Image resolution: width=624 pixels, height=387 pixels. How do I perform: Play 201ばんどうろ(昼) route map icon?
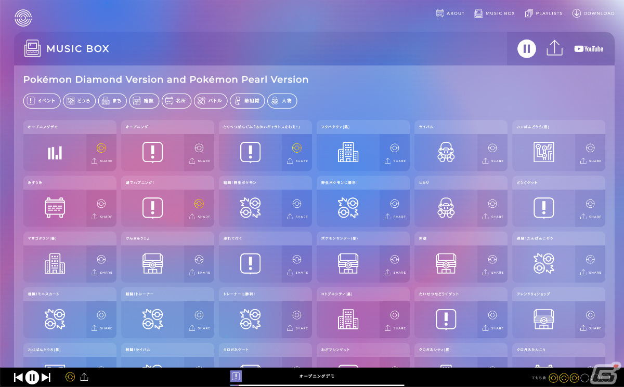point(543,153)
